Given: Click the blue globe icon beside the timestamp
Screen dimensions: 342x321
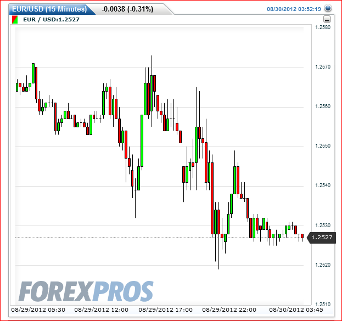Looking at the screenshot, I should pyautogui.click(x=328, y=8).
